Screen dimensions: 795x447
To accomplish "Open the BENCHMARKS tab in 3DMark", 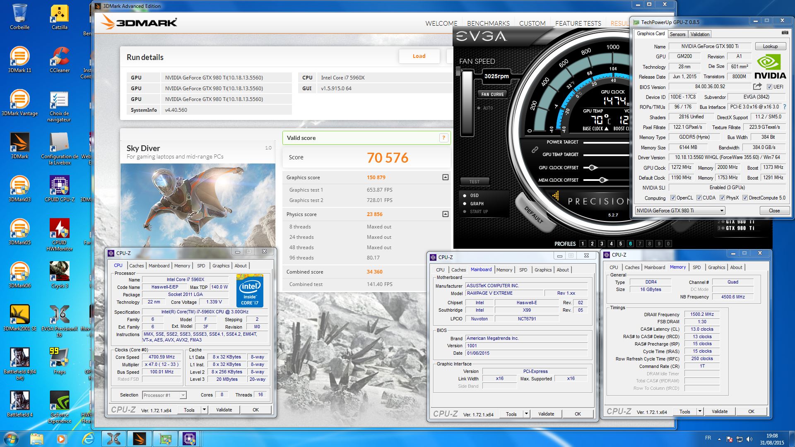I will click(488, 23).
